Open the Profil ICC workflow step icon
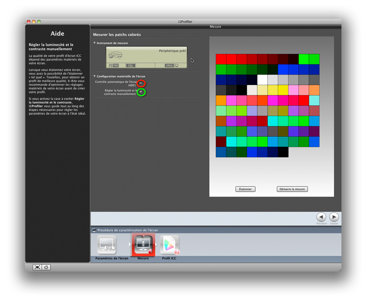The width and height of the screenshot is (371, 299). click(170, 245)
